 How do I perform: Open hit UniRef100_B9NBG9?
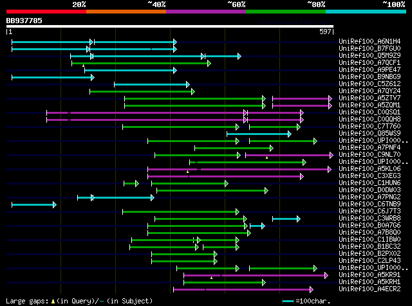pyautogui.click(x=370, y=77)
